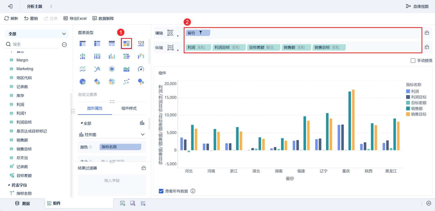Pick the scatter plot chart type icon

coord(126,82)
